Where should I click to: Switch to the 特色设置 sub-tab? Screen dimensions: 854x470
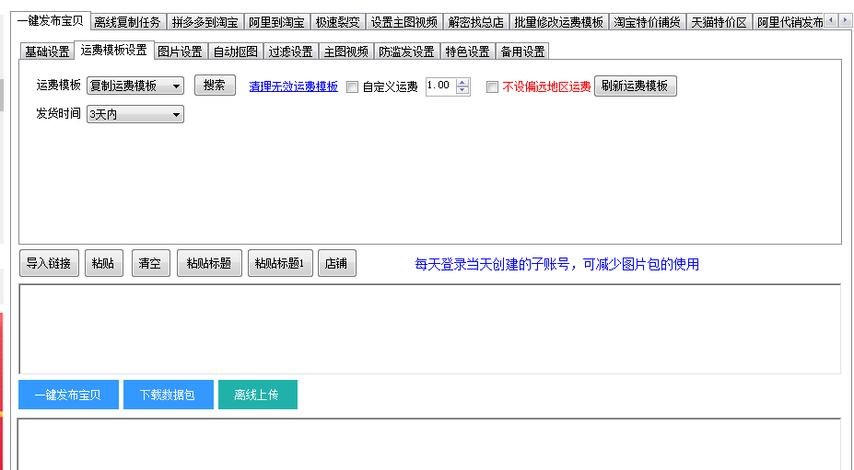[468, 52]
